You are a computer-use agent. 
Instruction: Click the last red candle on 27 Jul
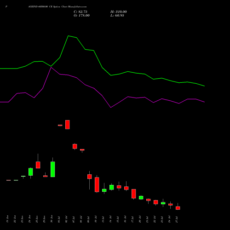pyautogui.click(x=178, y=208)
